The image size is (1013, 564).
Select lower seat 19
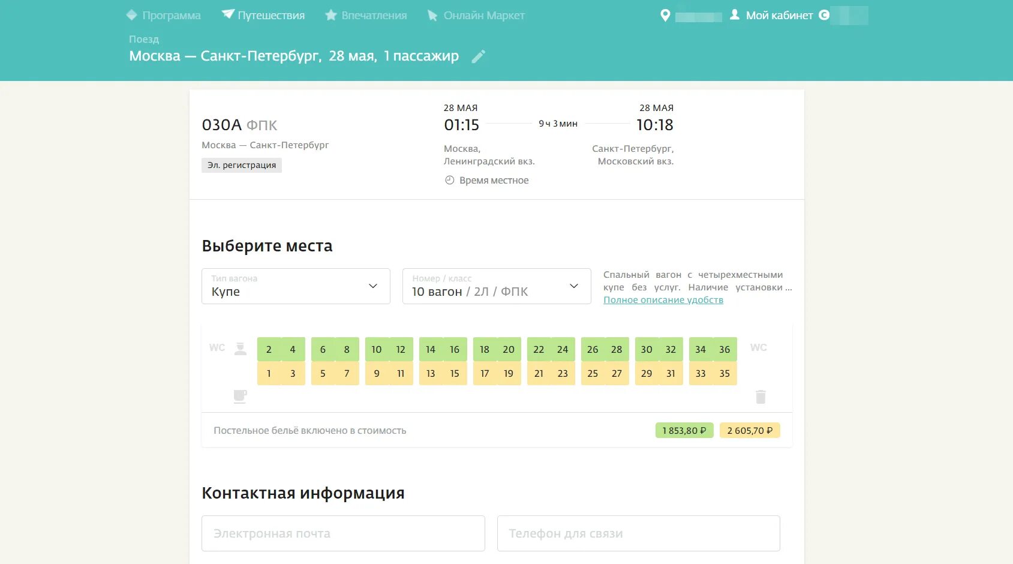click(x=509, y=373)
